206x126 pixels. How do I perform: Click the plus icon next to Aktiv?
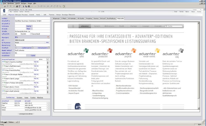point(47,60)
